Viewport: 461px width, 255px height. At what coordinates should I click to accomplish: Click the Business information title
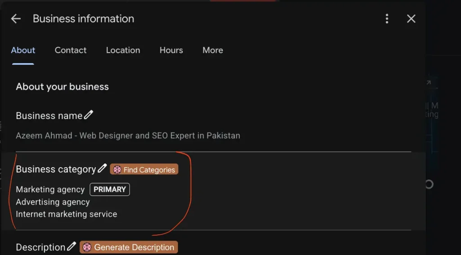(83, 19)
